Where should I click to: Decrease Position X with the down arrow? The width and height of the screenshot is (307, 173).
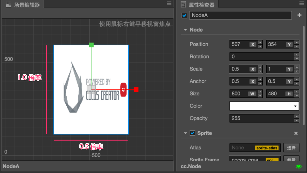tap(260, 46)
